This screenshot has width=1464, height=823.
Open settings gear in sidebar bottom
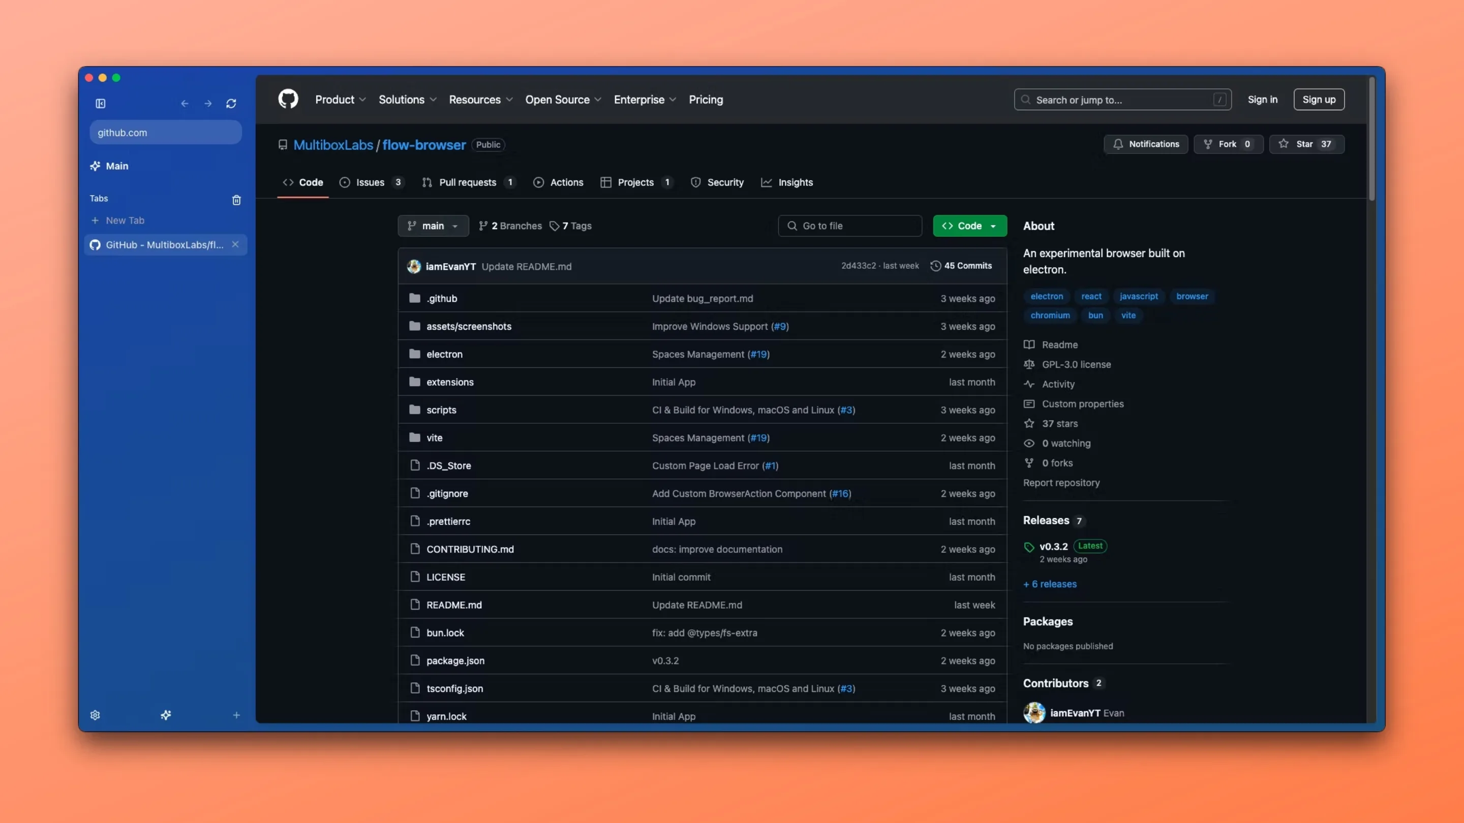click(x=95, y=715)
